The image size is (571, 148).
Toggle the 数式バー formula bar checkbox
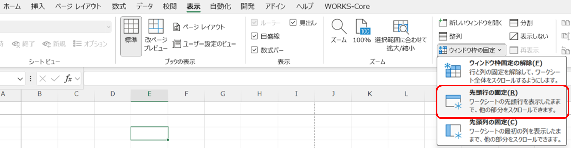click(254, 50)
